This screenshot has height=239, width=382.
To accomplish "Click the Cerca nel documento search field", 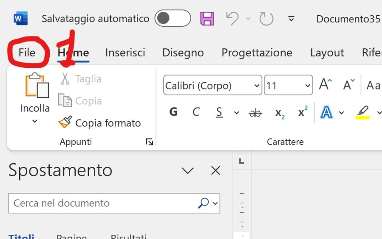I will point(102,203).
